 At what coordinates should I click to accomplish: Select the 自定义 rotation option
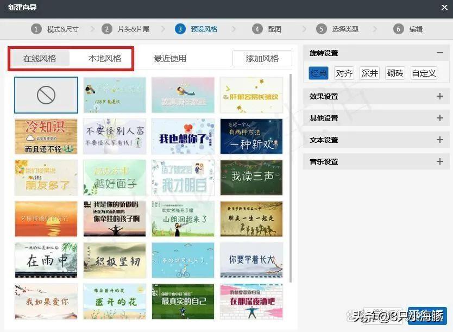pos(424,73)
